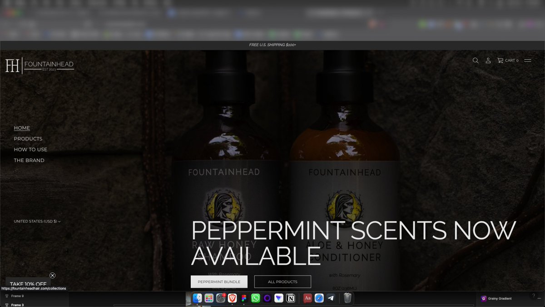Open Figma in the dock
The image size is (545, 307).
244,298
